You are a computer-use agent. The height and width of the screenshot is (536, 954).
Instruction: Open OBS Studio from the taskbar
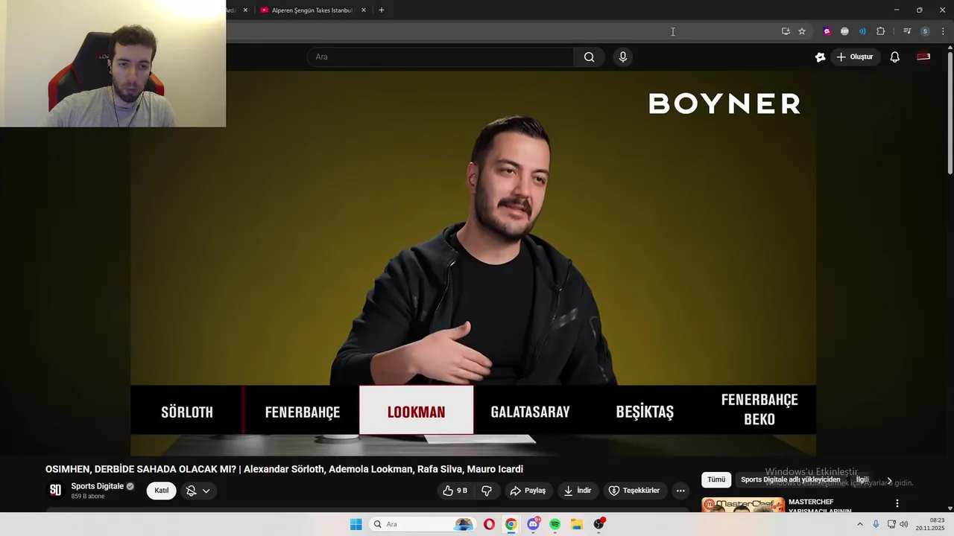click(599, 524)
